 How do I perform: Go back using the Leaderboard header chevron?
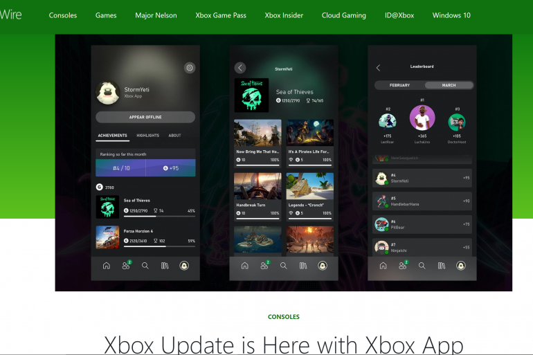pos(378,68)
